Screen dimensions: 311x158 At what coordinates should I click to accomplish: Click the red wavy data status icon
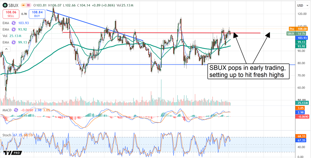point(28,5)
